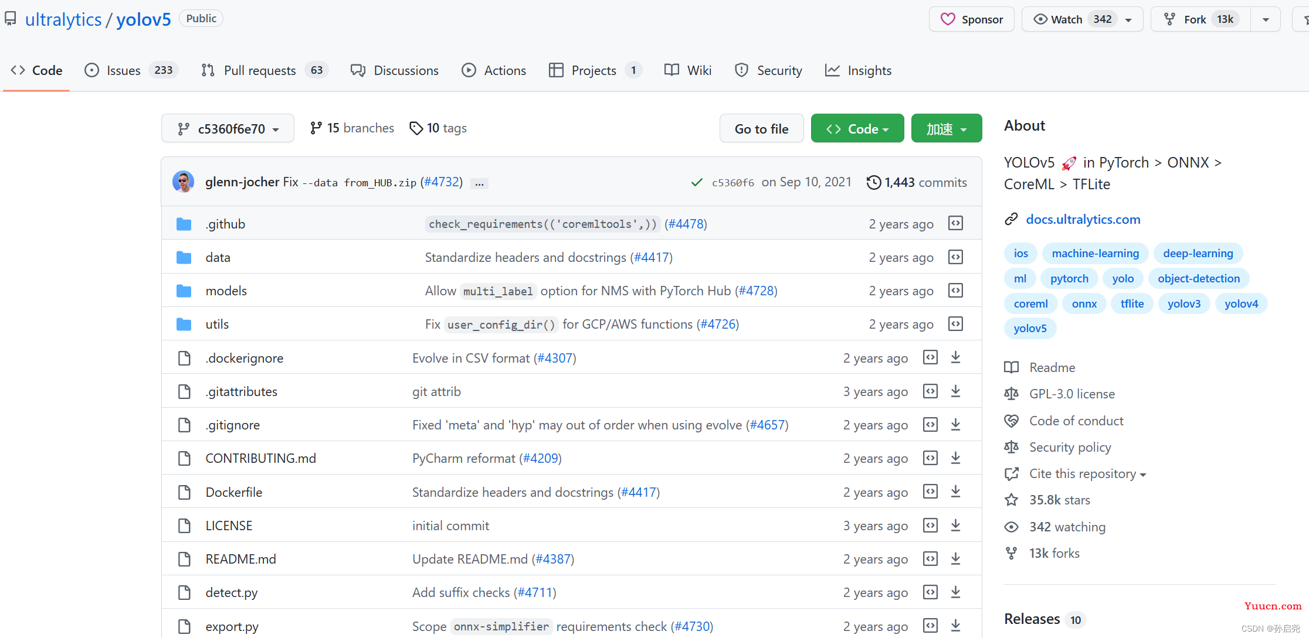The width and height of the screenshot is (1309, 638).
Task: Open code view icon for .dockerignore
Action: coord(930,357)
